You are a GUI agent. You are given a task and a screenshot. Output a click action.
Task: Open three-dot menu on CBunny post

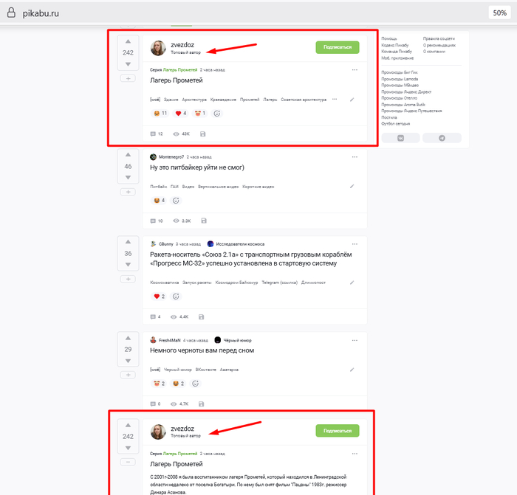coord(355,244)
